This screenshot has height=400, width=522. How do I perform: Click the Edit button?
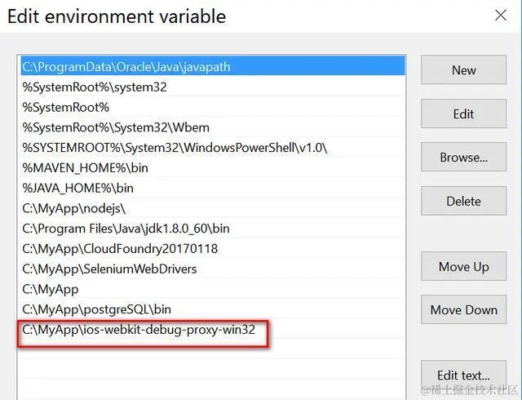[x=463, y=113]
